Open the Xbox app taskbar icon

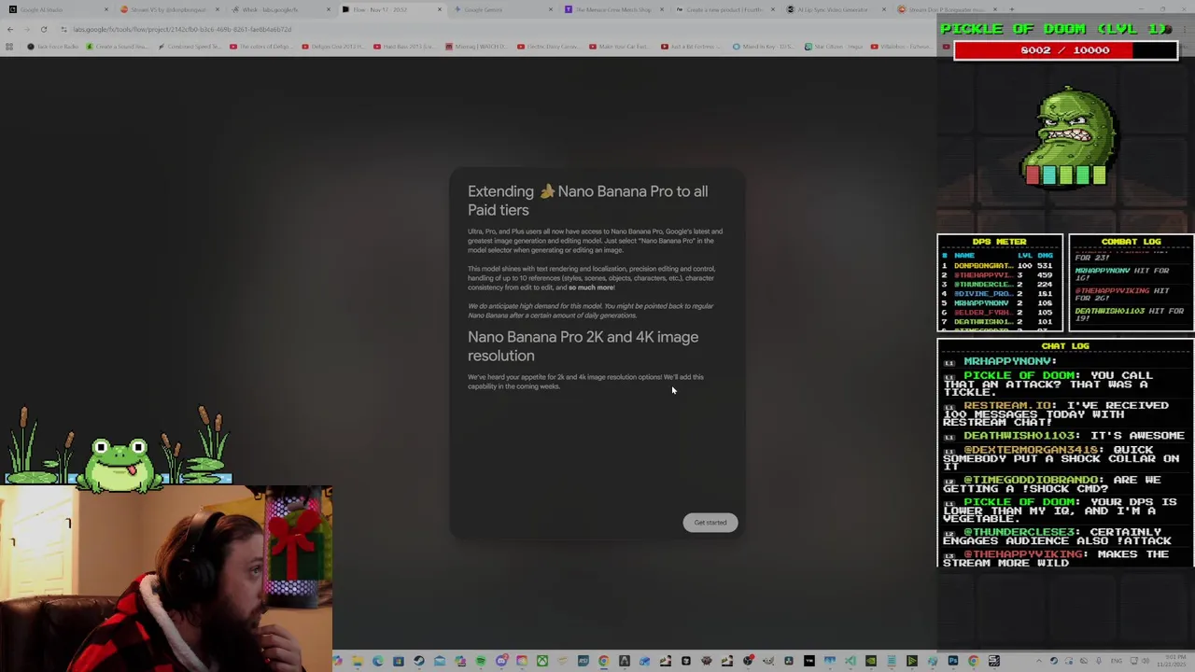tap(542, 662)
